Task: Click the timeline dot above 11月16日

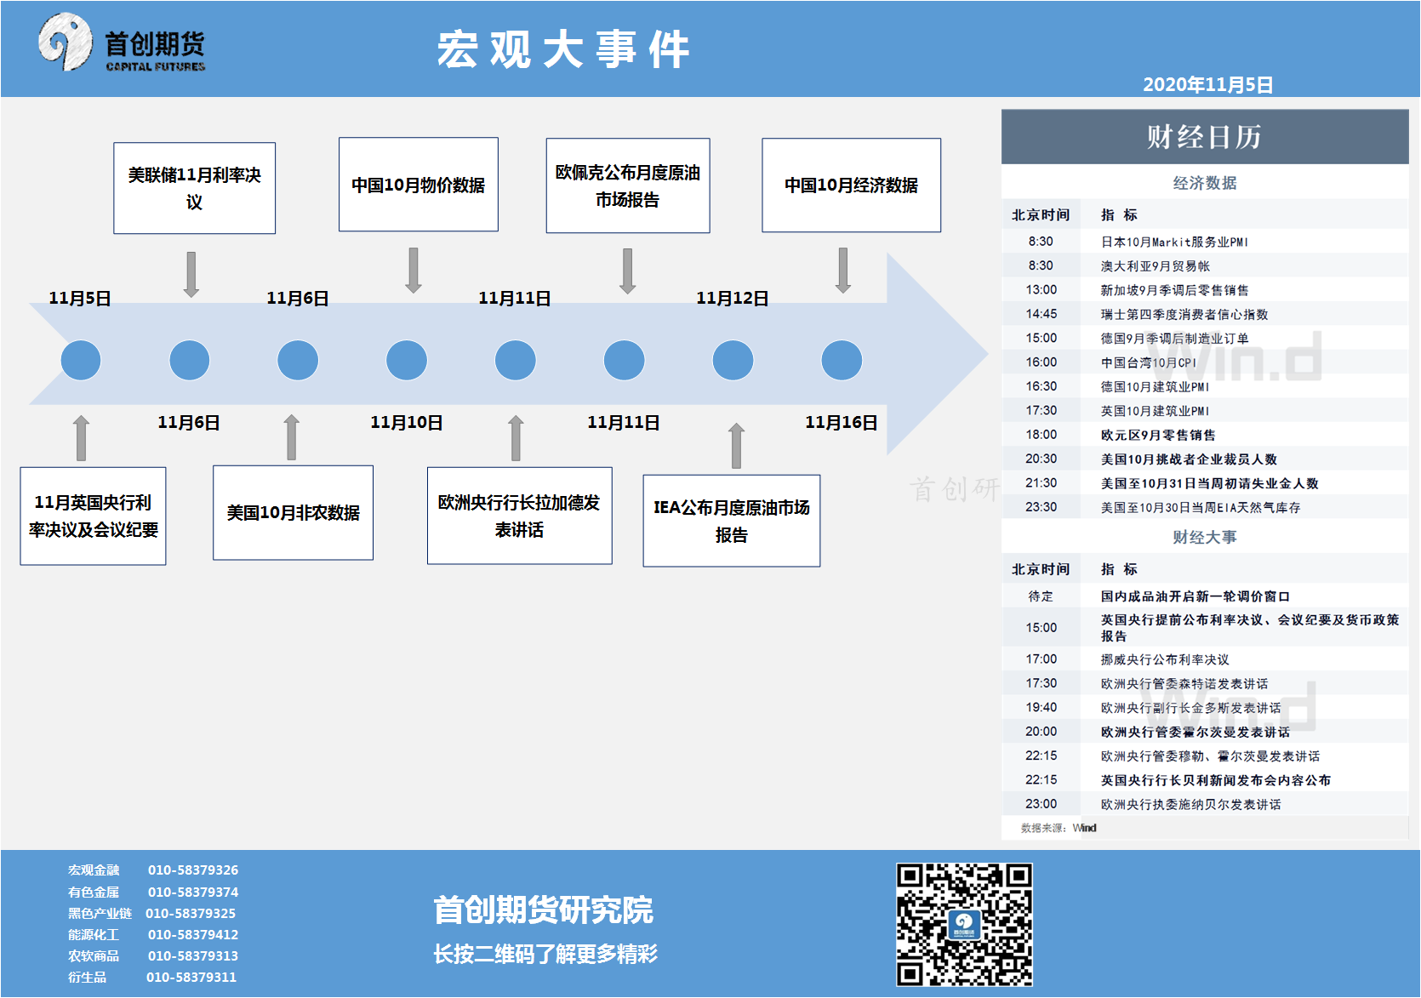Action: [x=842, y=360]
